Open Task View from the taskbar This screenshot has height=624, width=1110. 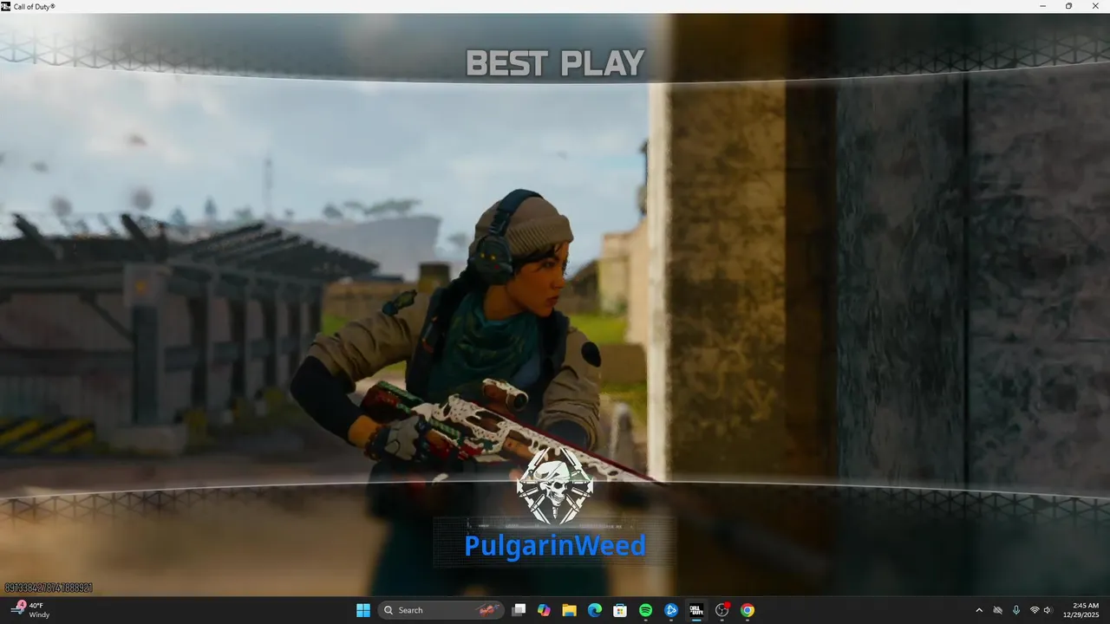tap(519, 610)
